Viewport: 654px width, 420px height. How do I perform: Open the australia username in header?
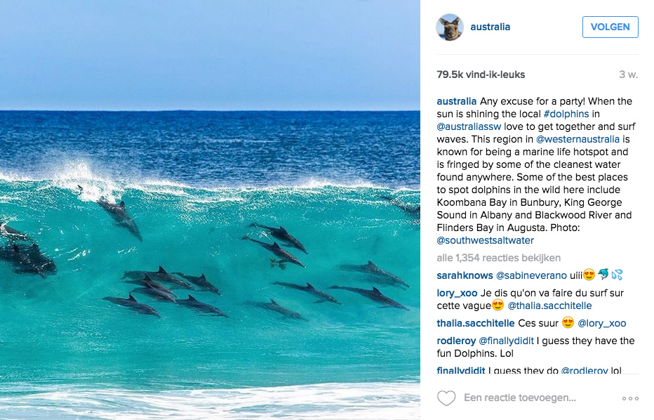pos(490,27)
